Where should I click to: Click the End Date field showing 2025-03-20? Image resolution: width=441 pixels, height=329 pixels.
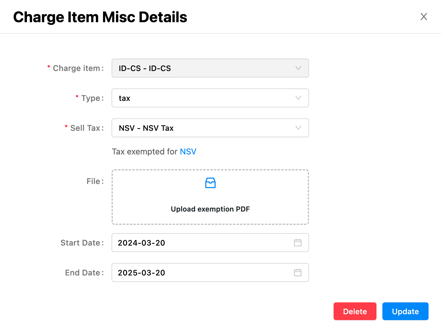coord(201,272)
